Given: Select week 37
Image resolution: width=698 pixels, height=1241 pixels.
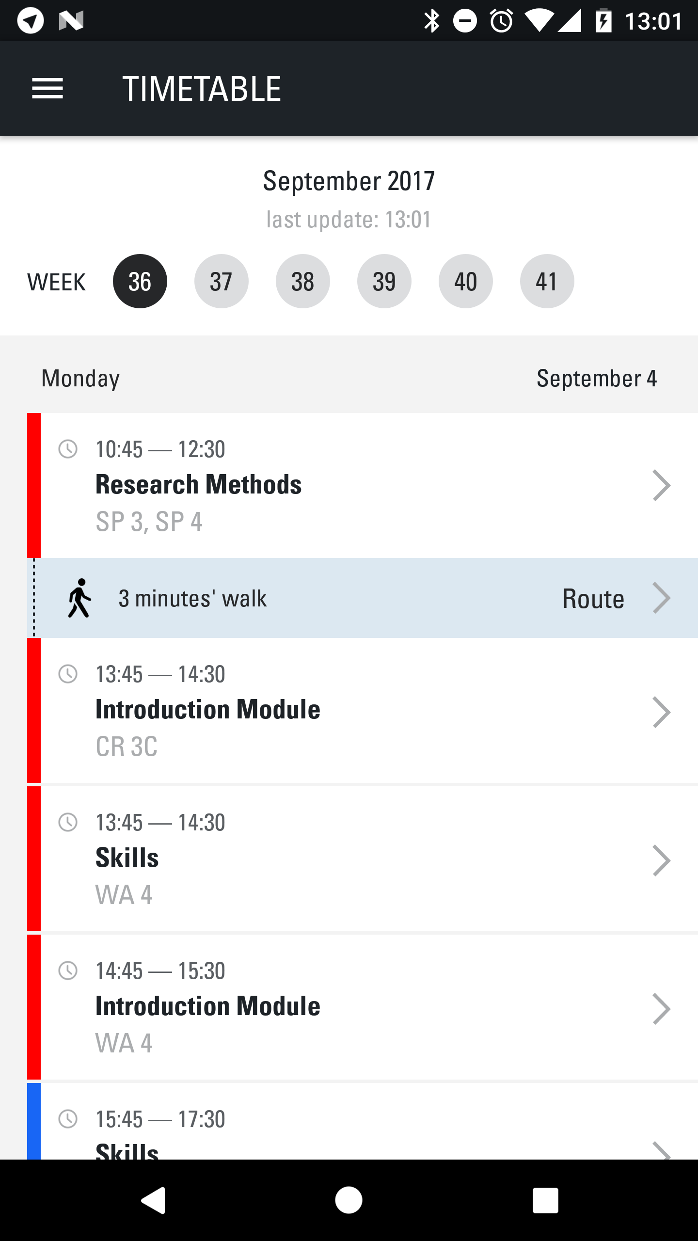Looking at the screenshot, I should click(221, 281).
